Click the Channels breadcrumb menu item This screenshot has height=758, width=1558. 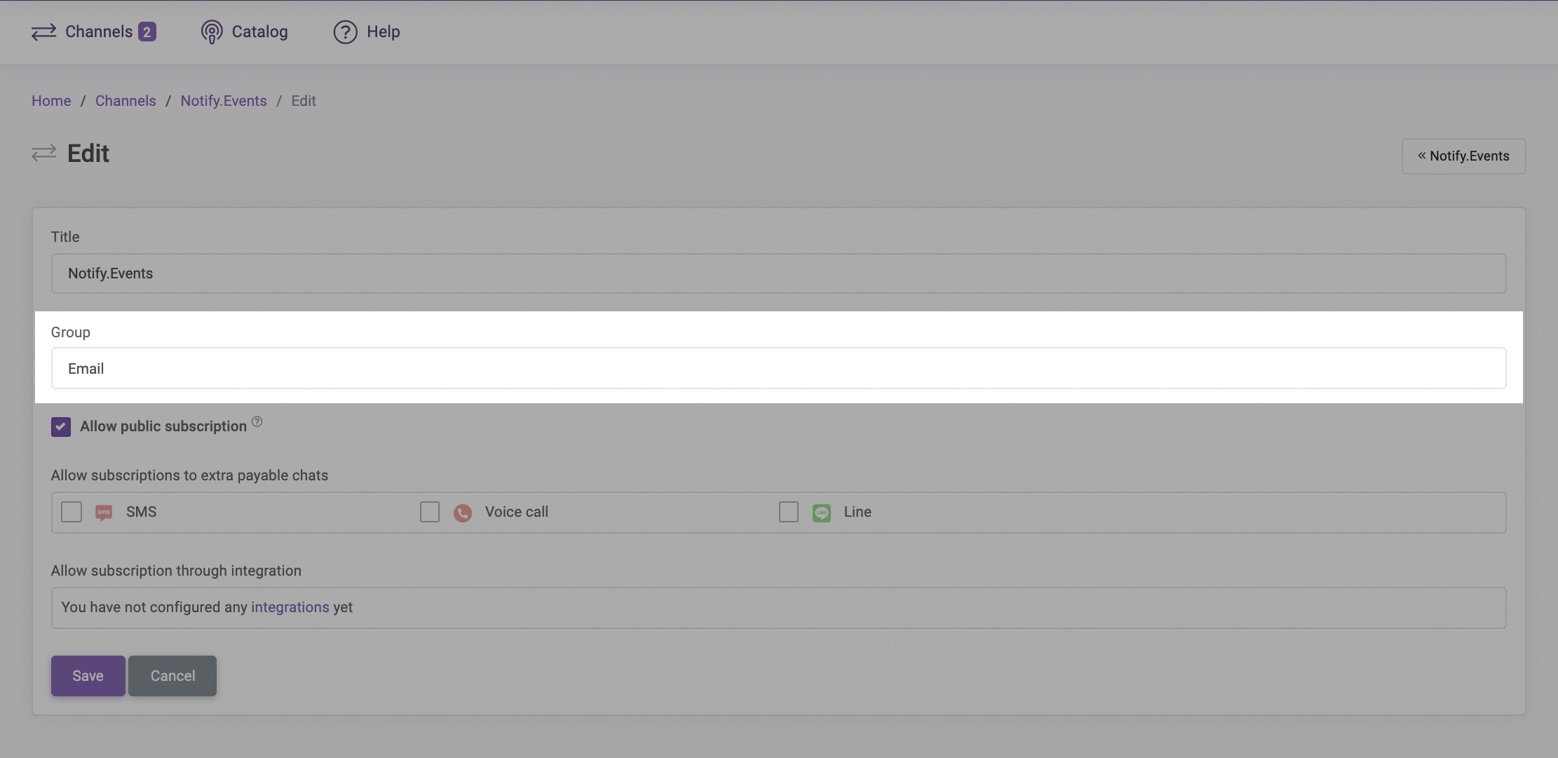tap(126, 100)
